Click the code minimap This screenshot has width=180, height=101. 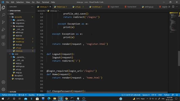pos(174,22)
